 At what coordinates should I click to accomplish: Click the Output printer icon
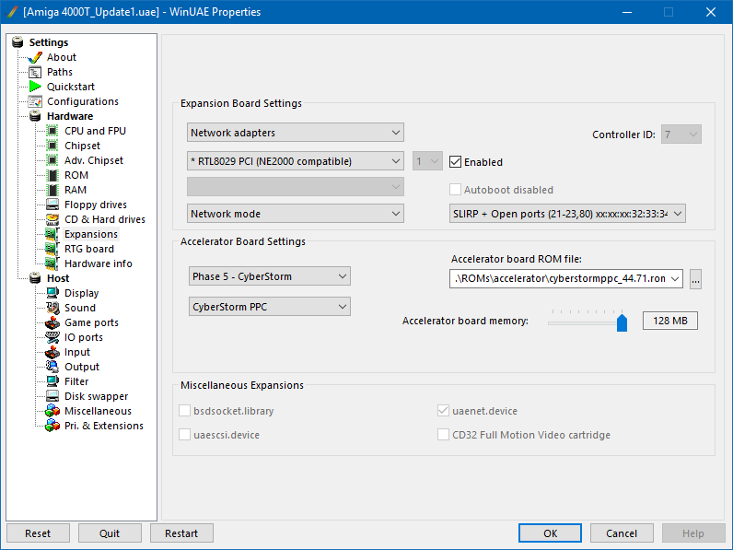pyautogui.click(x=53, y=367)
